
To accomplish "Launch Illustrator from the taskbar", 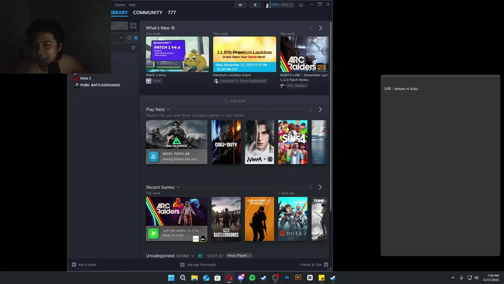I will click(x=298, y=278).
